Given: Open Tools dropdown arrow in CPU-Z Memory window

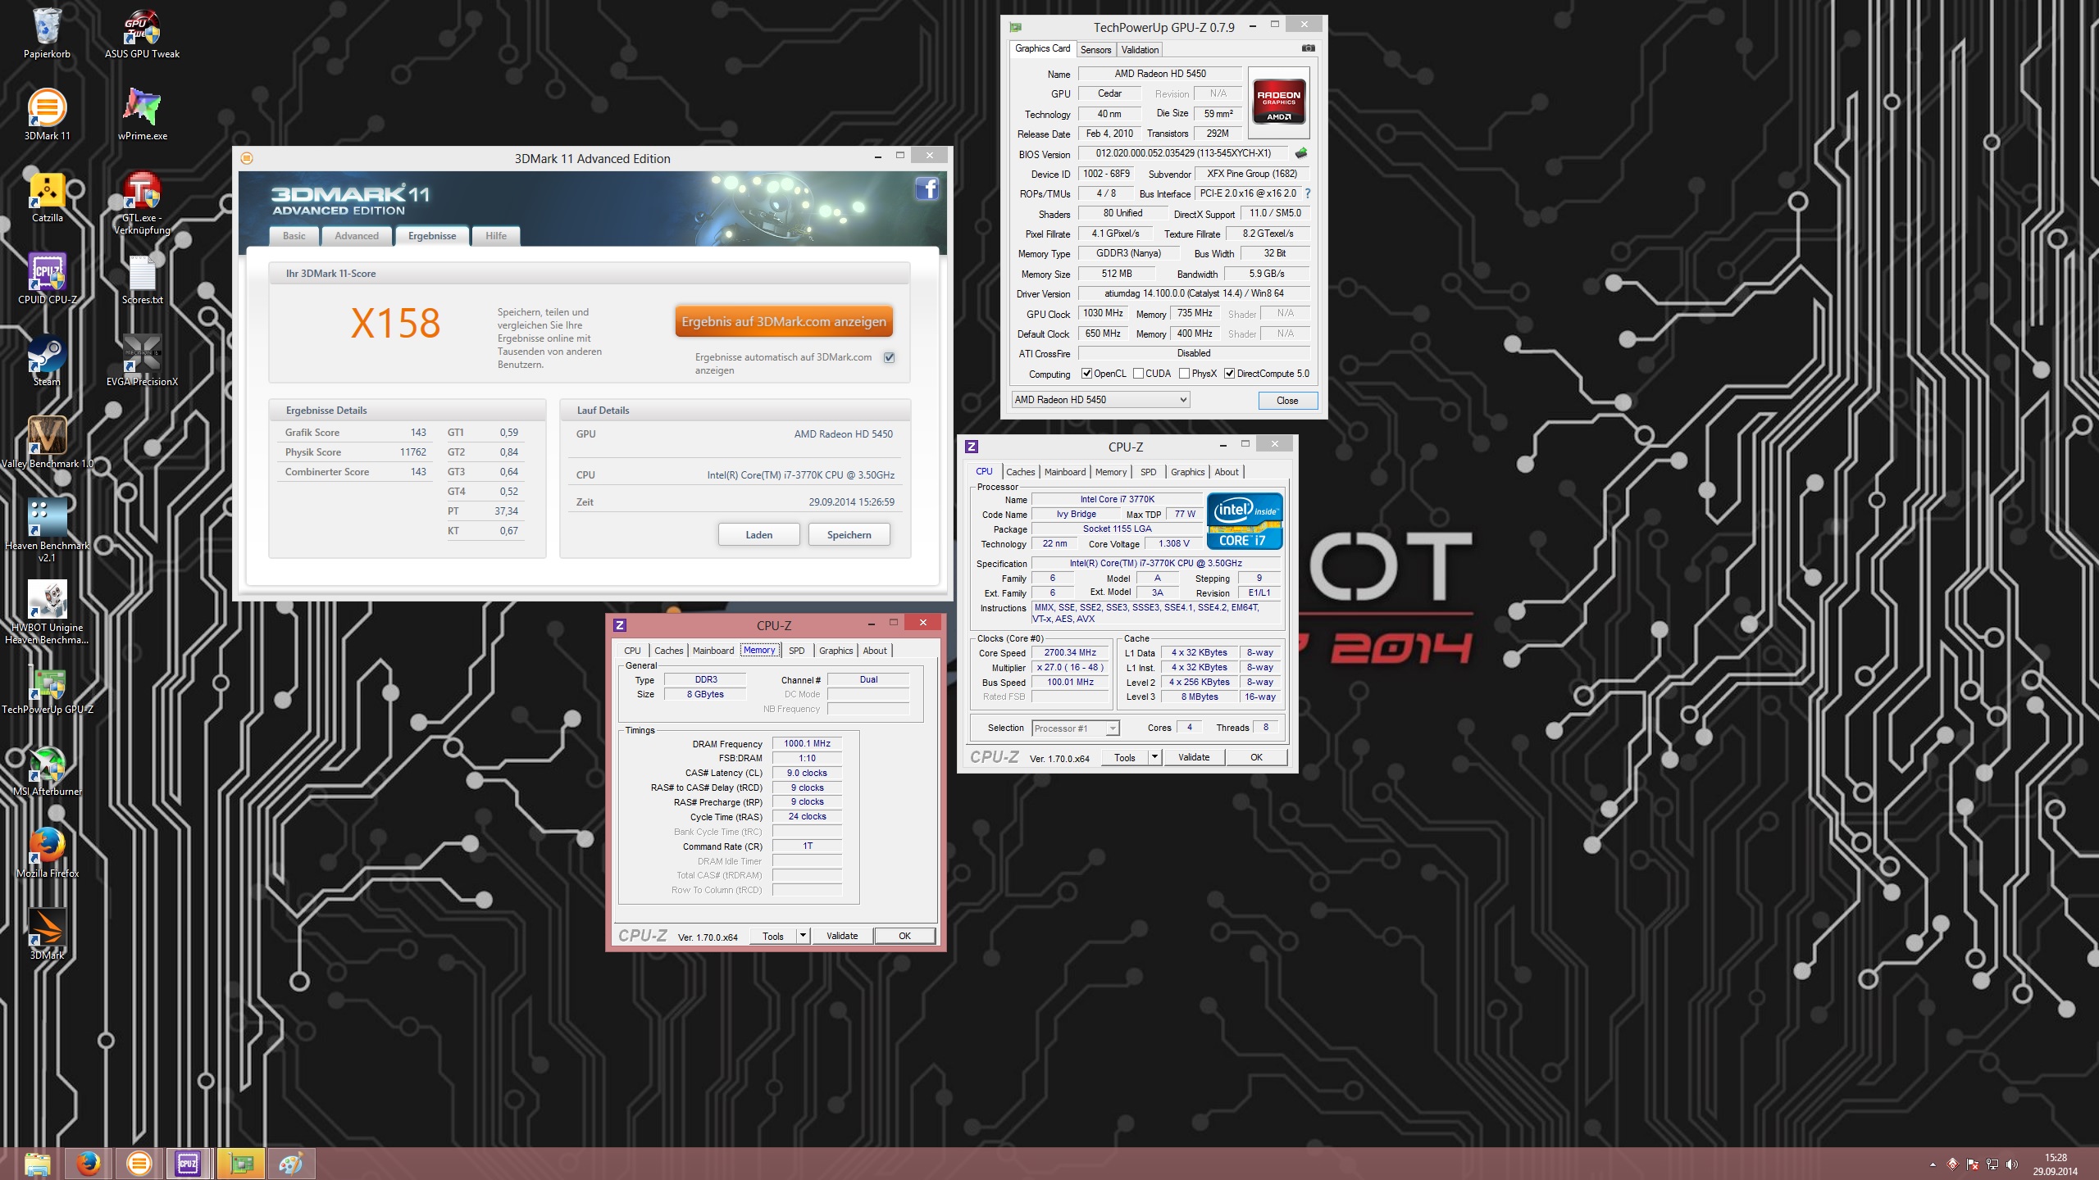Looking at the screenshot, I should pyautogui.click(x=803, y=936).
